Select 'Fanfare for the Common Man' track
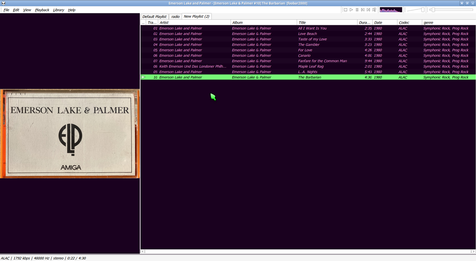 coord(308,61)
